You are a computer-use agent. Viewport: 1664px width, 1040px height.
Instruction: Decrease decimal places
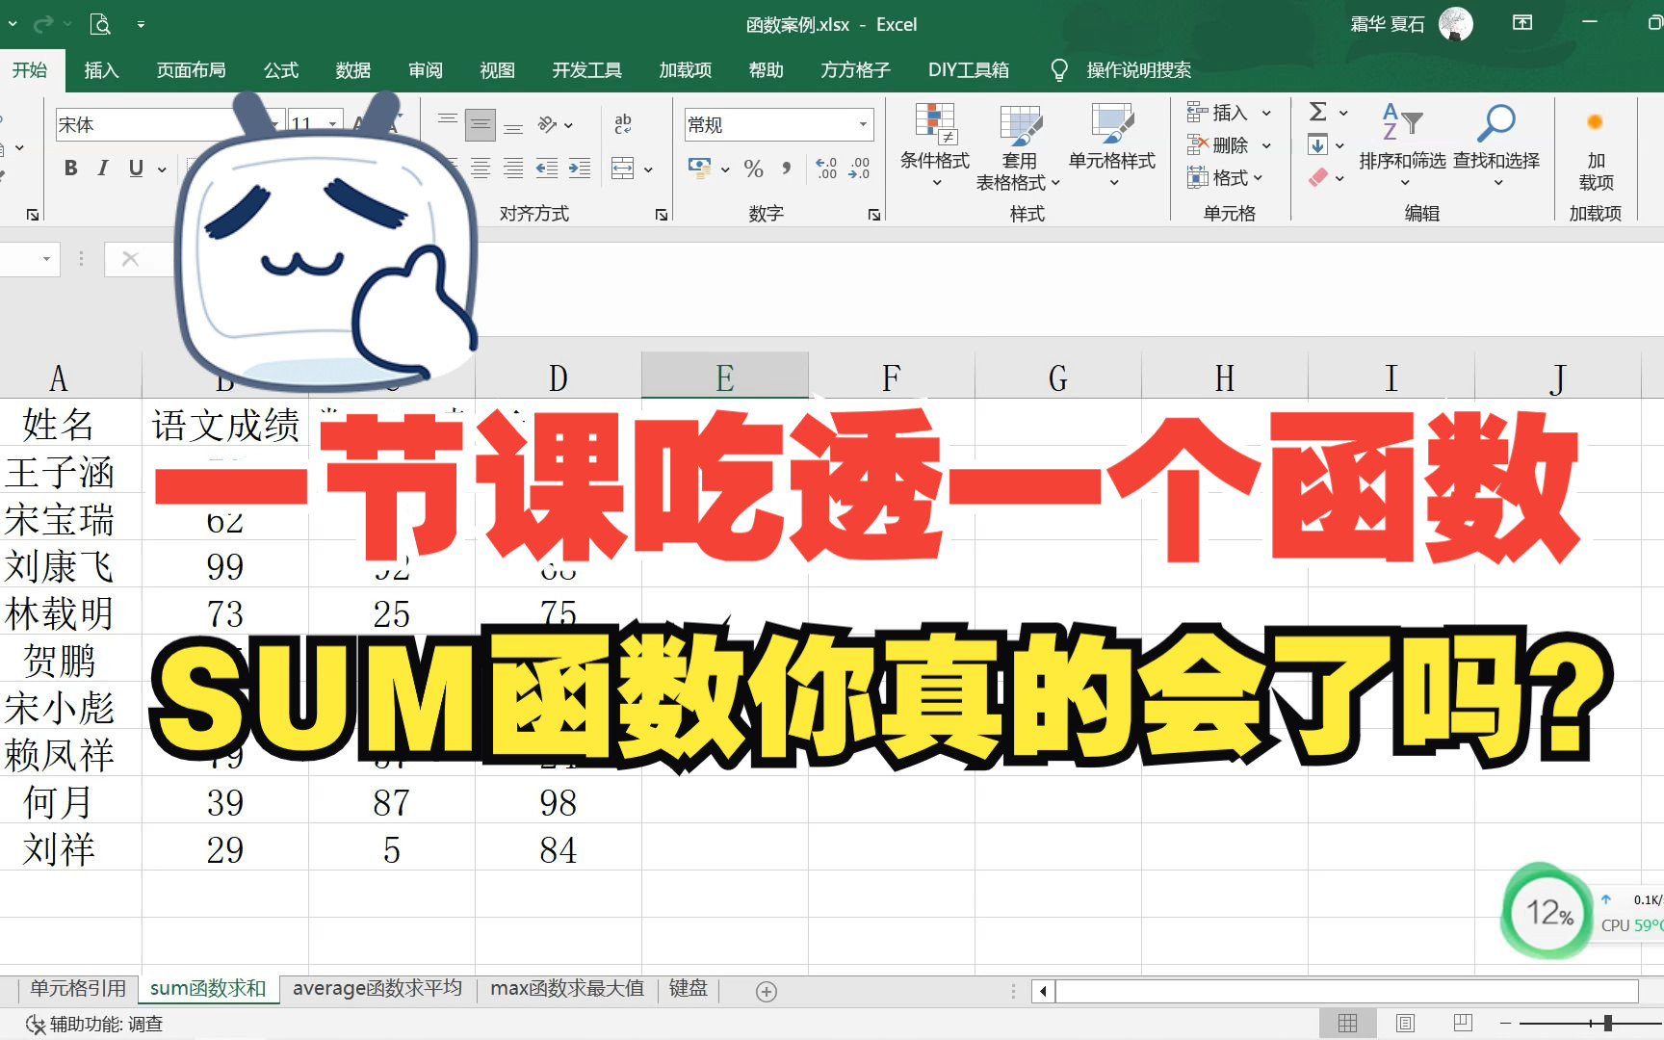(859, 169)
